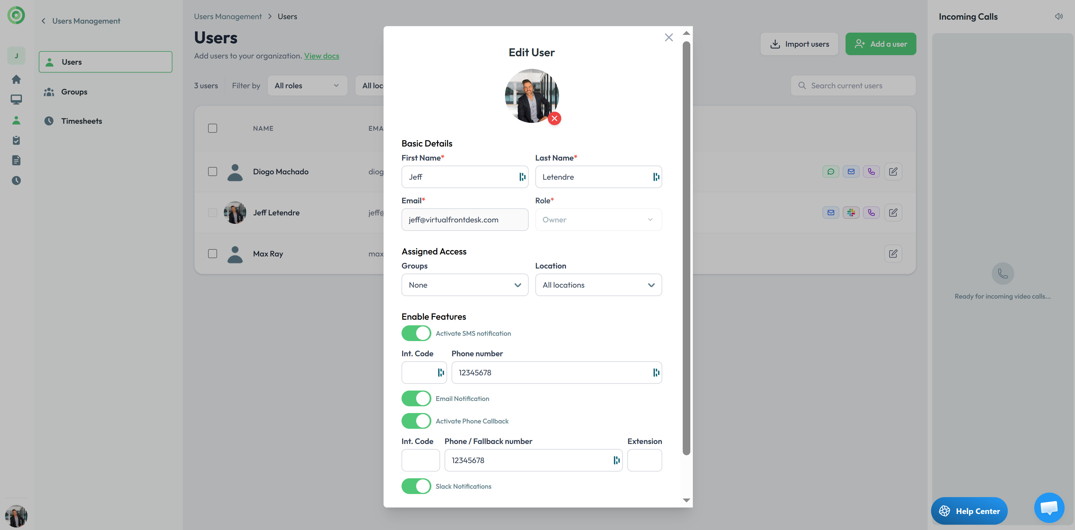Open Groups in the Users Management menu

pyautogui.click(x=74, y=92)
